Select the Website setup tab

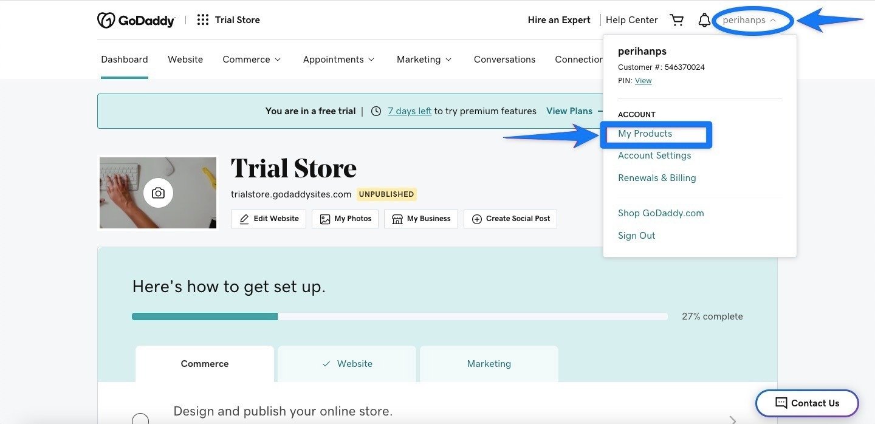347,364
